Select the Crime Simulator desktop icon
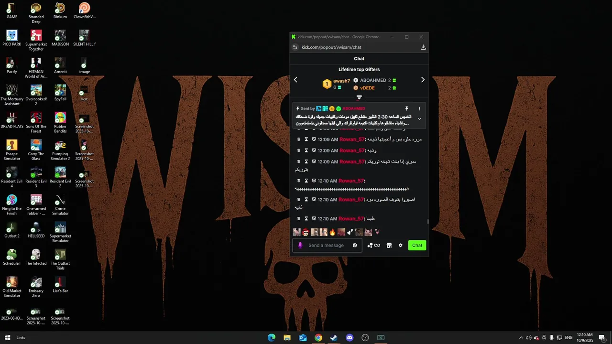This screenshot has width=612, height=344. pyautogui.click(x=60, y=205)
